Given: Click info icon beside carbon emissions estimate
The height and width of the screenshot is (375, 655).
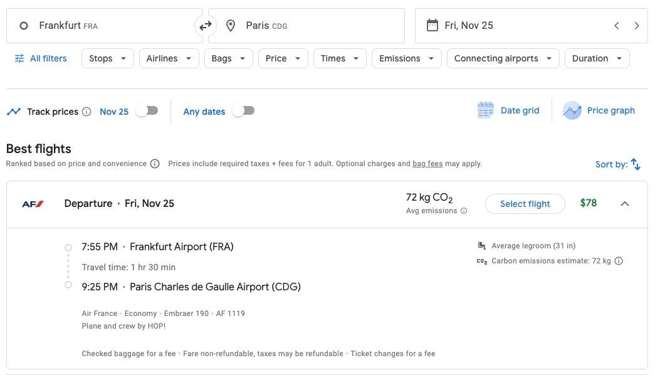Looking at the screenshot, I should point(619,261).
